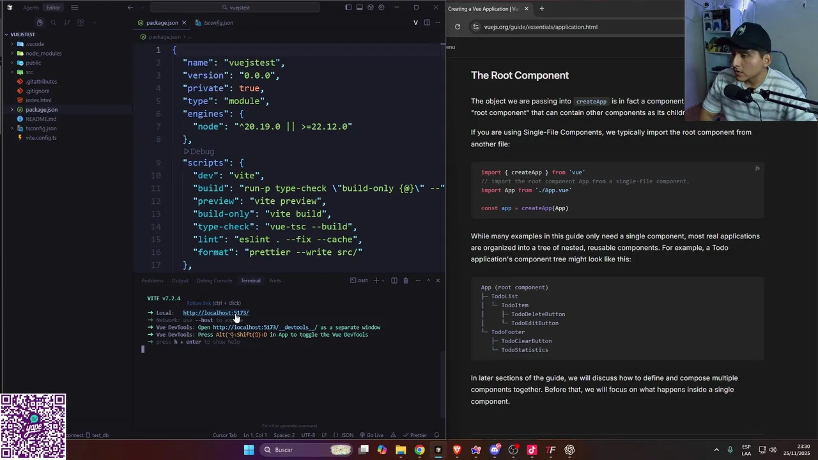Open terminal panel more actions
The image size is (818, 460).
[418, 280]
